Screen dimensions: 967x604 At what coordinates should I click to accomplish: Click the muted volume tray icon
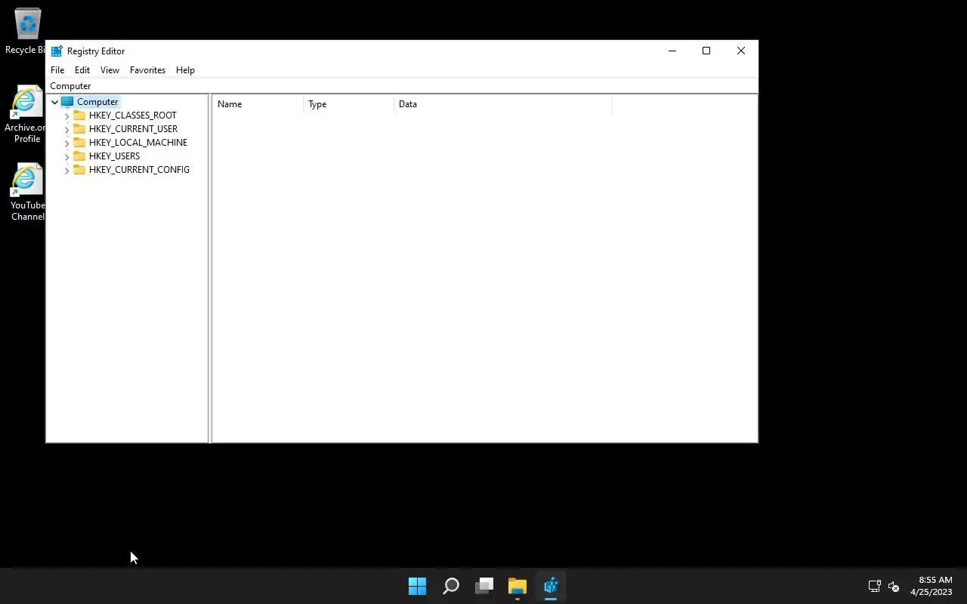[x=894, y=586]
